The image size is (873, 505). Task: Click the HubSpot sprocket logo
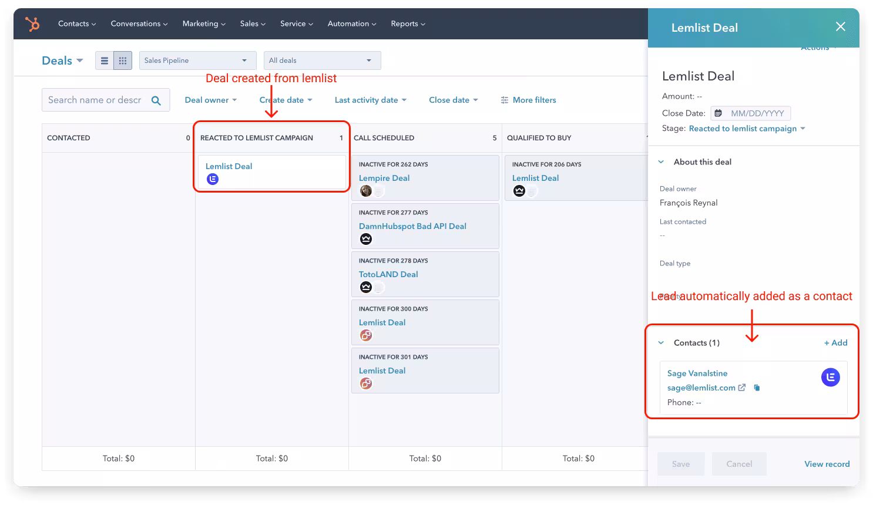point(32,24)
